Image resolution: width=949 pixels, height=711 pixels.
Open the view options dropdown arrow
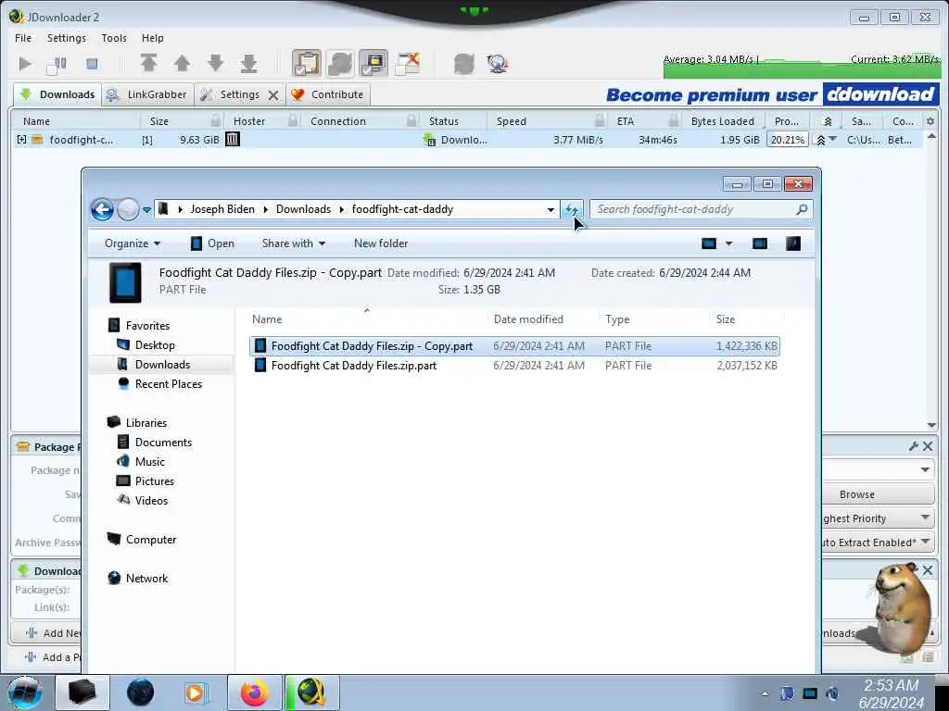coord(728,243)
